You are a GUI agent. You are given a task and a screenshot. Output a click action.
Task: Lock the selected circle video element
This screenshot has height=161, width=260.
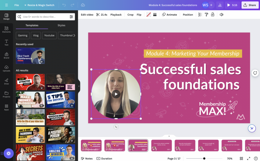pyautogui.click(x=213, y=14)
